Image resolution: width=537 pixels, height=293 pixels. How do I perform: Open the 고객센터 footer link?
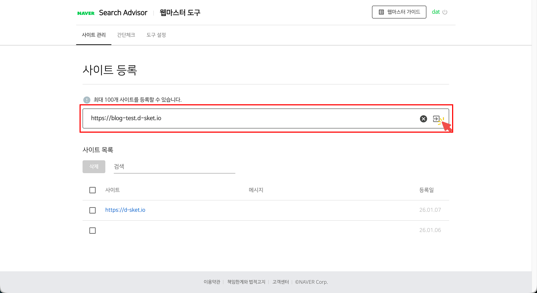click(x=280, y=282)
